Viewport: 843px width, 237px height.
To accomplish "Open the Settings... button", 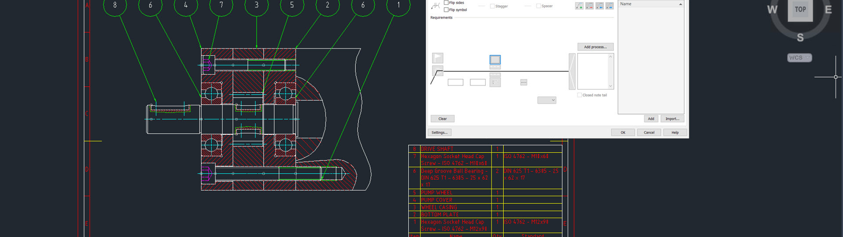I will 439,132.
